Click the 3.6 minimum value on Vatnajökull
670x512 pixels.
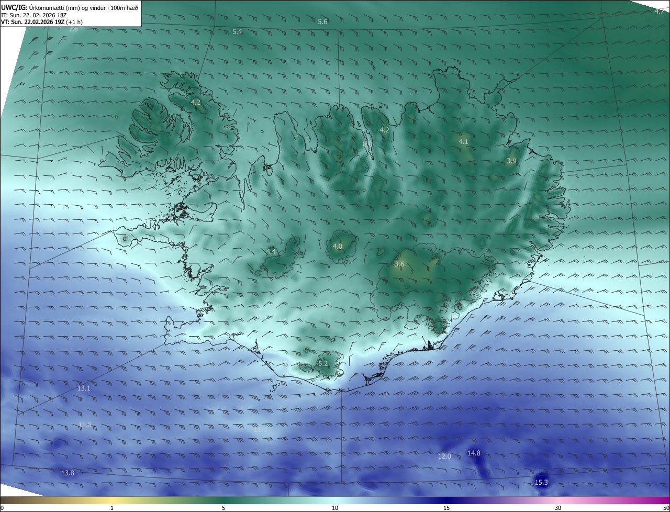pos(399,264)
